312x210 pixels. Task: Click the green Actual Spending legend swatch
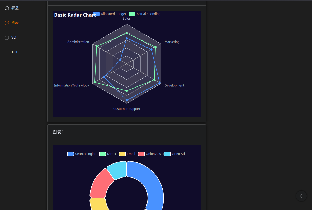pyautogui.click(x=132, y=14)
